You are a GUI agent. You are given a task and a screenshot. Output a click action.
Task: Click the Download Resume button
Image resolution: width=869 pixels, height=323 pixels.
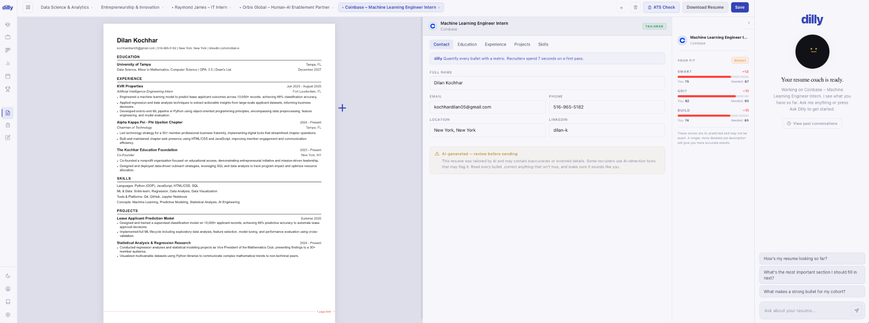705,7
